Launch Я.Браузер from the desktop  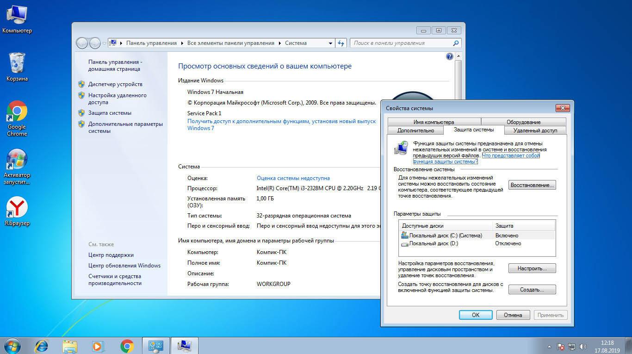[x=17, y=211]
